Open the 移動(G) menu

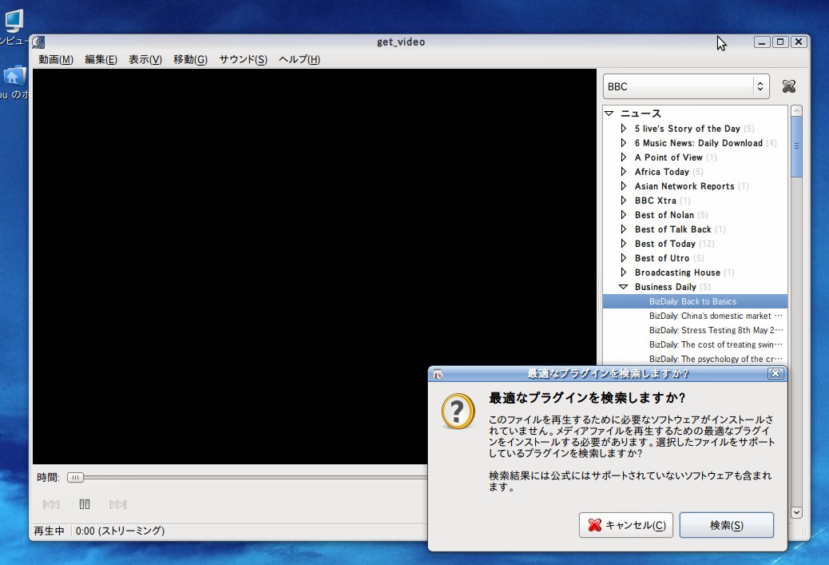[x=190, y=59]
